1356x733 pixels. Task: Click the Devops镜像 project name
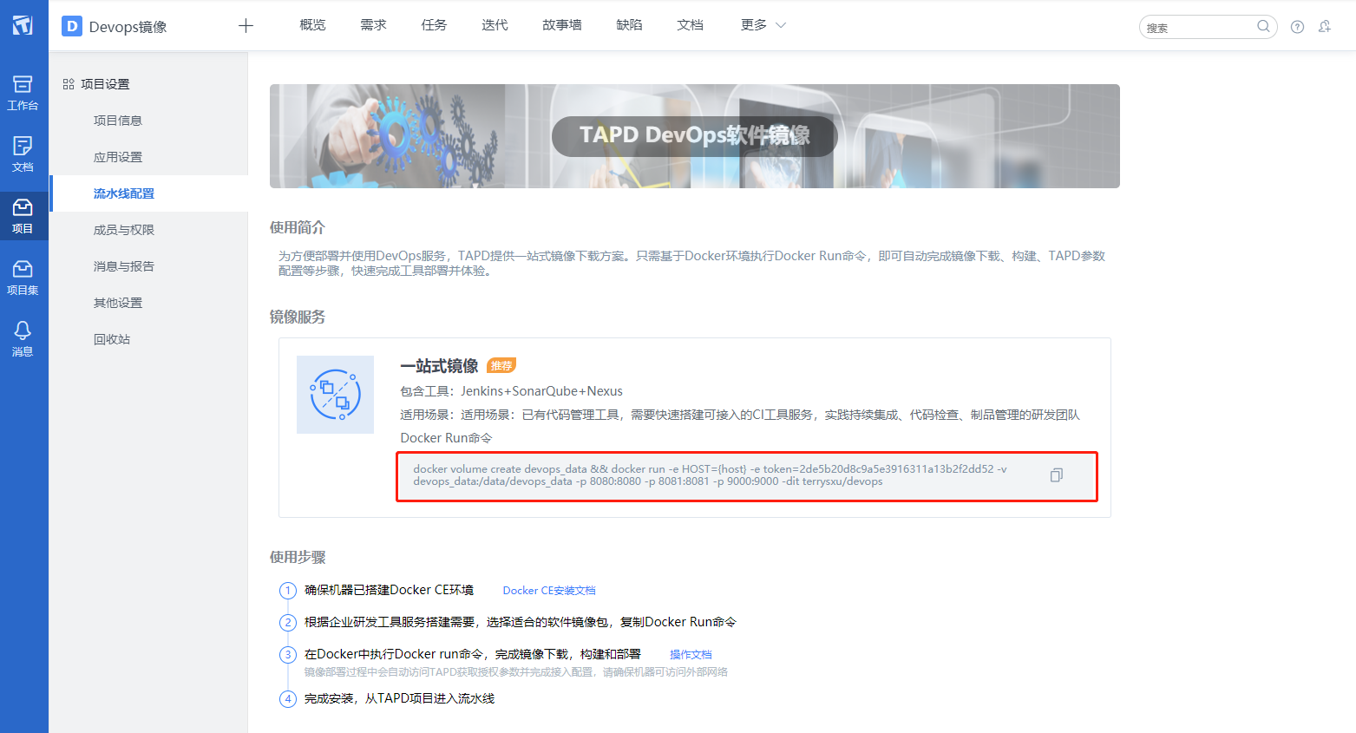(128, 27)
